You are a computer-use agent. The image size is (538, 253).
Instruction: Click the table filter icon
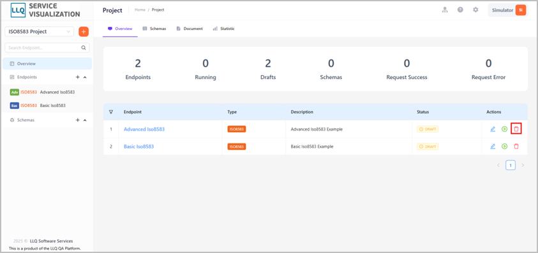111,112
